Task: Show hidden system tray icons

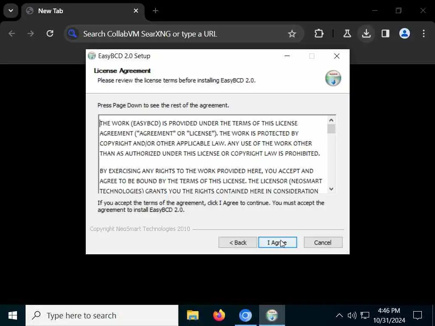Action: [339, 315]
